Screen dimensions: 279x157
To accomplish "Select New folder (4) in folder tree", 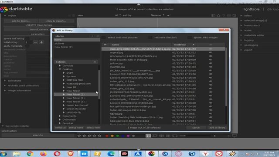I will pyautogui.click(x=75, y=98).
